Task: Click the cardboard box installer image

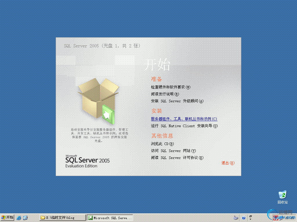Action: tap(98, 101)
